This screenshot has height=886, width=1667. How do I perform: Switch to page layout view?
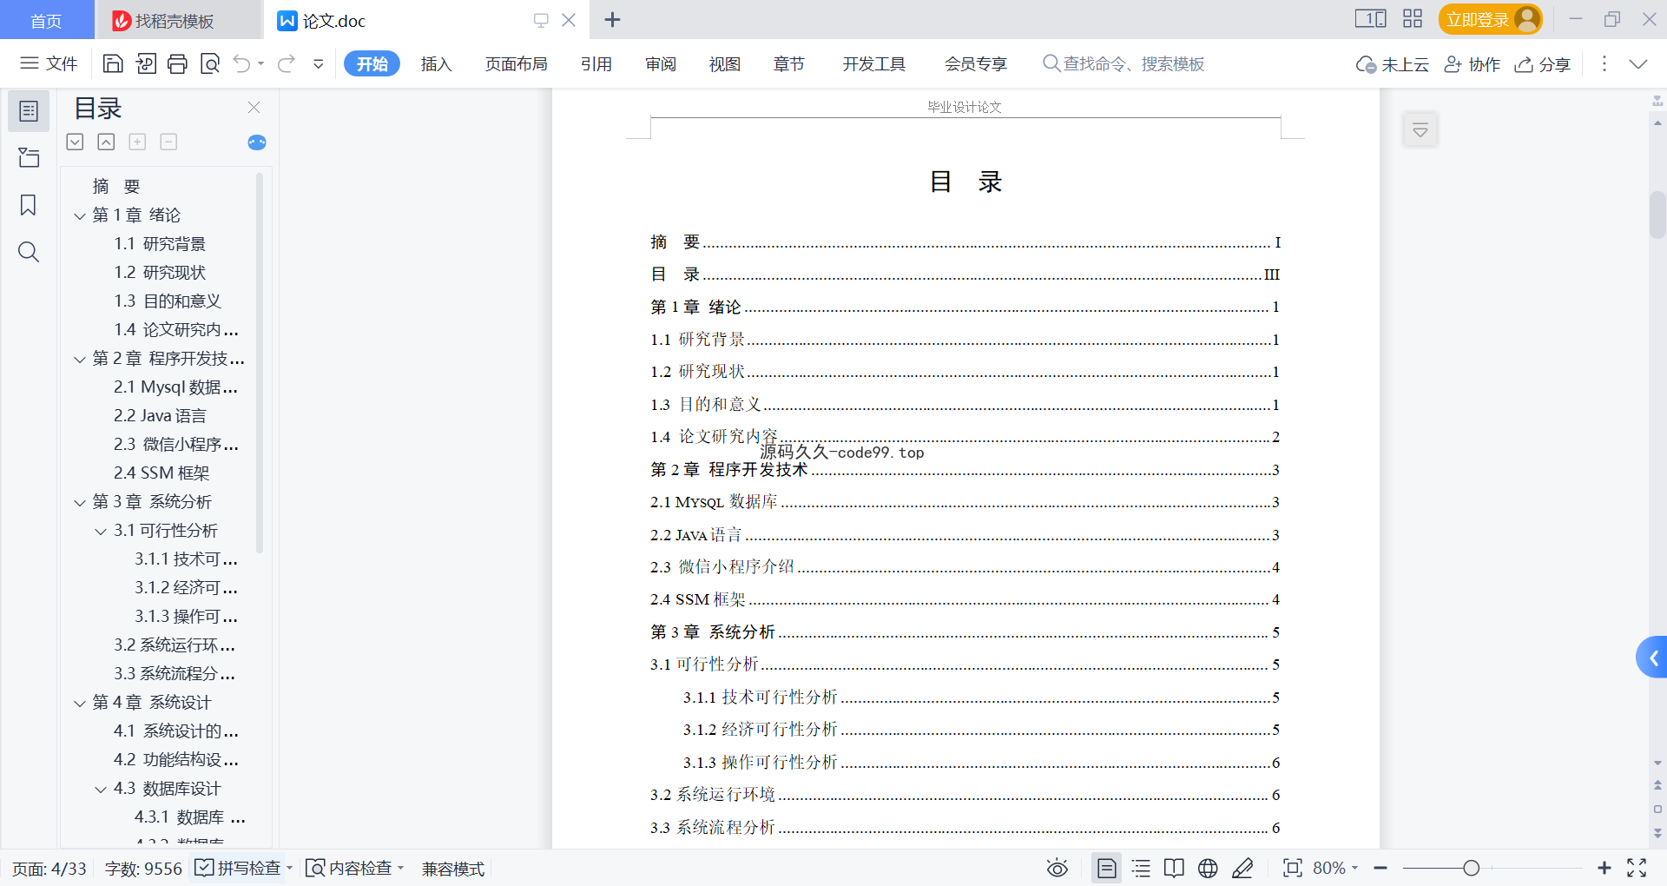point(1106,868)
